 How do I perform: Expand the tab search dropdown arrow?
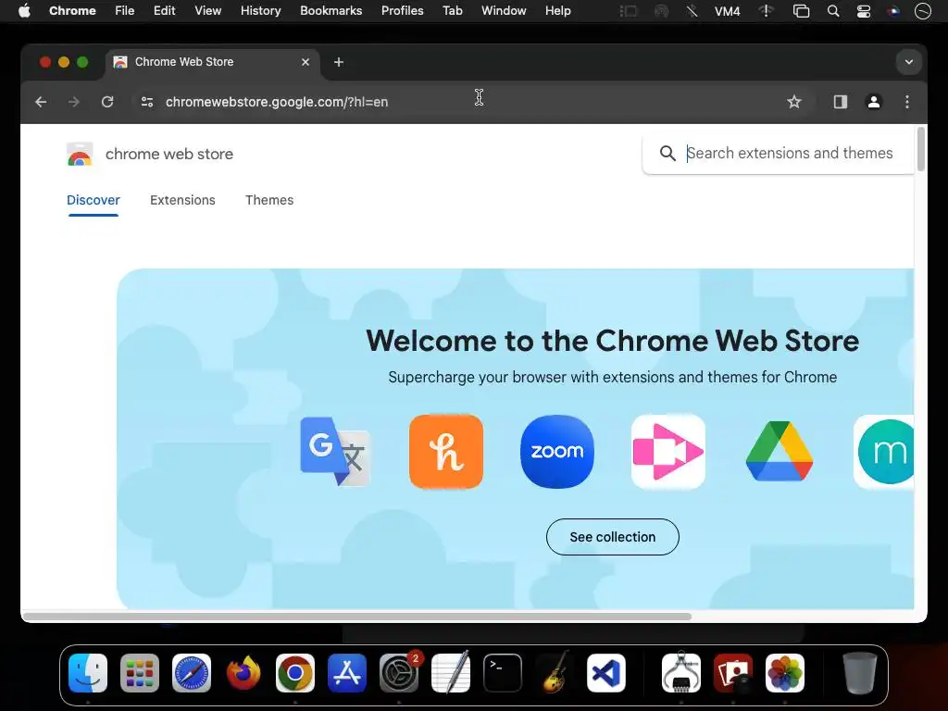[909, 62]
